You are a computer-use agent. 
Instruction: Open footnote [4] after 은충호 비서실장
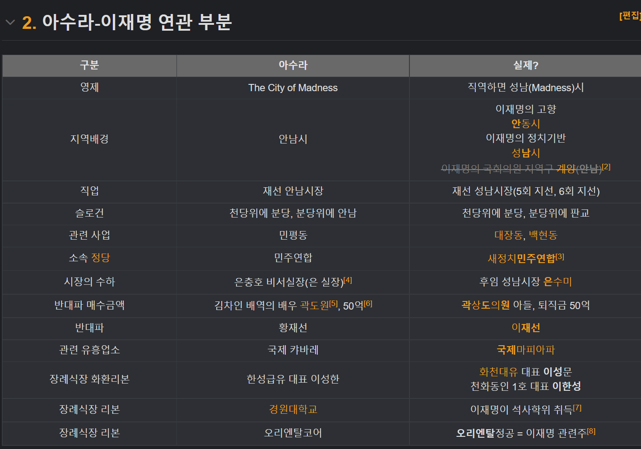click(x=348, y=280)
